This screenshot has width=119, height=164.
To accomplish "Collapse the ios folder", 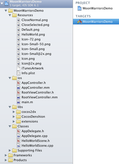I will [x=10, y=78].
